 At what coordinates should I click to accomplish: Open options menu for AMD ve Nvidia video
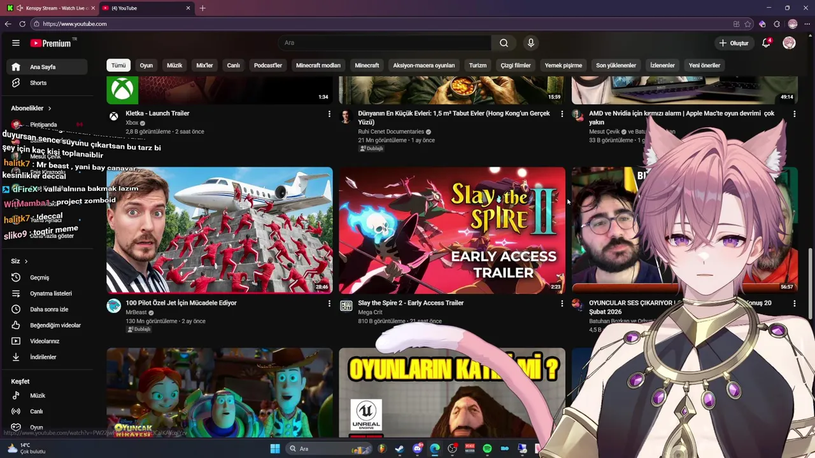tap(794, 114)
